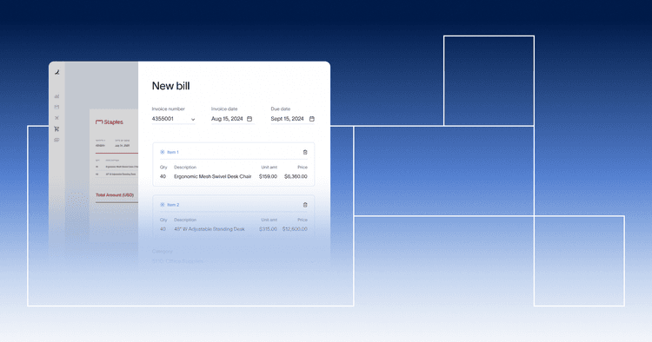Click the price $6,360.00
The width and height of the screenshot is (652, 342).
pos(296,176)
